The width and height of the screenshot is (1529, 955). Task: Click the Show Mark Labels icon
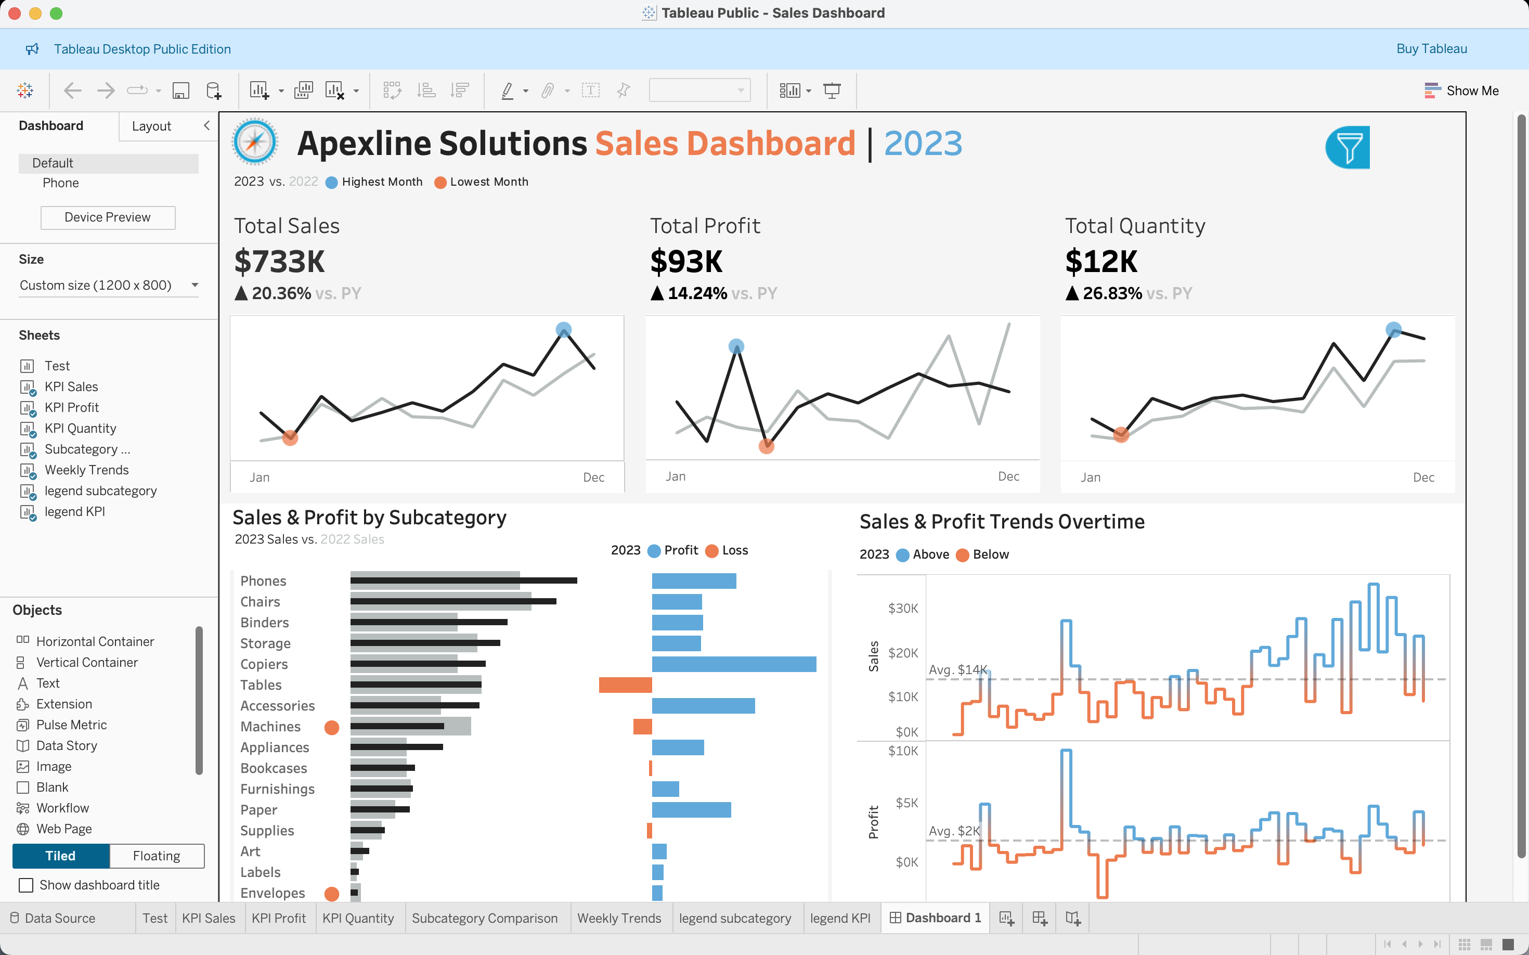tap(590, 91)
